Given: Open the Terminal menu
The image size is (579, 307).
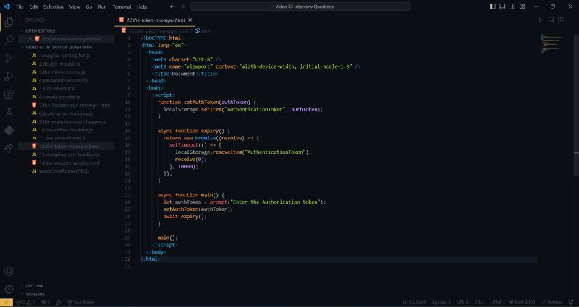Looking at the screenshot, I should click(x=121, y=7).
